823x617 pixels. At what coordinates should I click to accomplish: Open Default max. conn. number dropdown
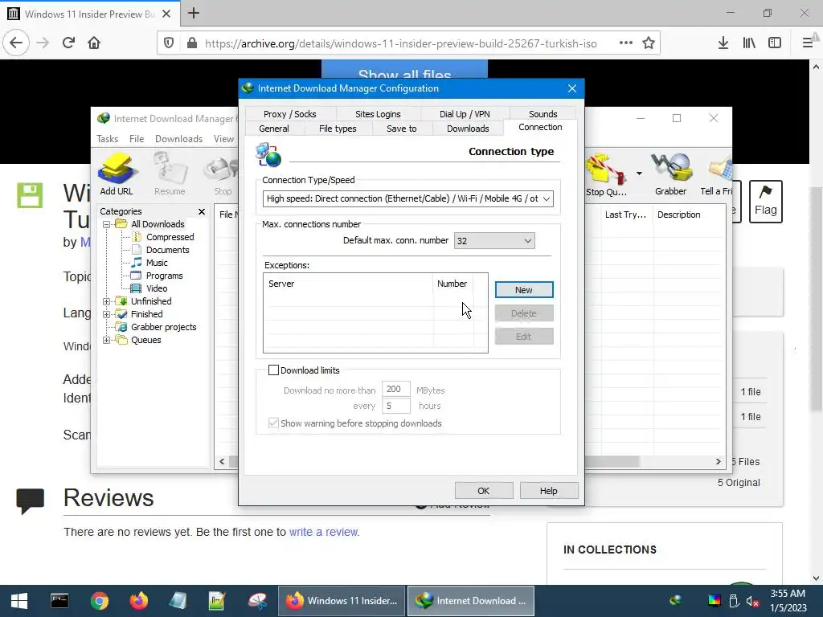tap(494, 241)
